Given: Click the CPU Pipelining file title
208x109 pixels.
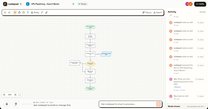Looking at the screenshot, I should click(x=45, y=4).
